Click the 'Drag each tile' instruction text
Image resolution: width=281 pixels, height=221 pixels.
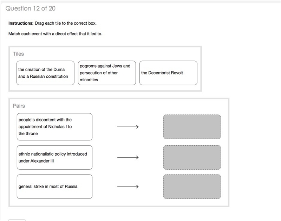tap(66, 23)
